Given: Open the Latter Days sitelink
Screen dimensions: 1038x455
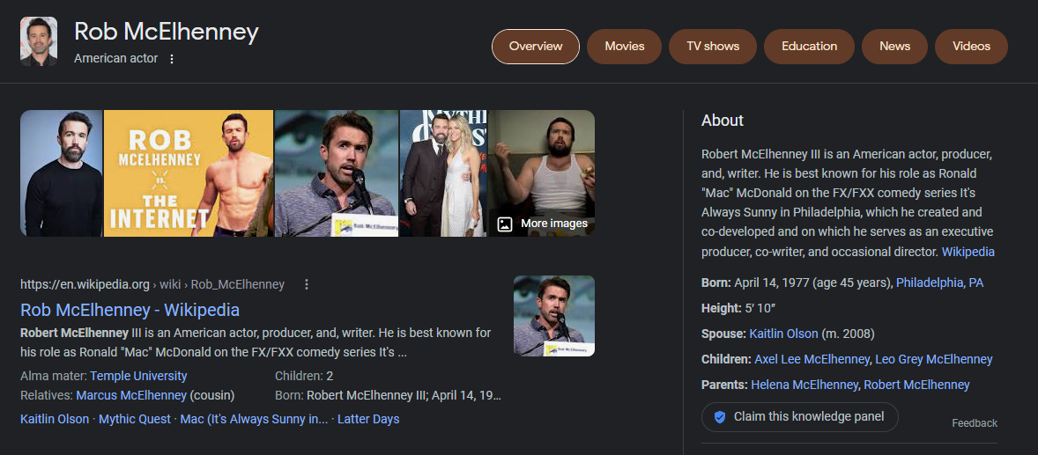Looking at the screenshot, I should (368, 419).
